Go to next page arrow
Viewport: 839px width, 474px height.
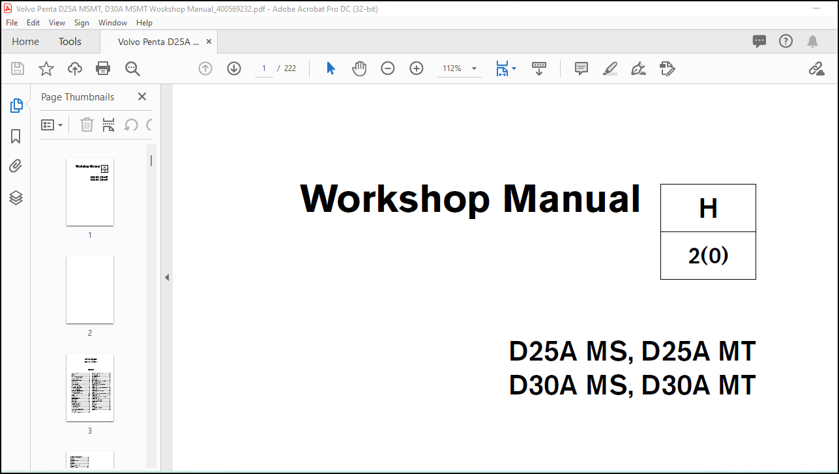pyautogui.click(x=234, y=68)
